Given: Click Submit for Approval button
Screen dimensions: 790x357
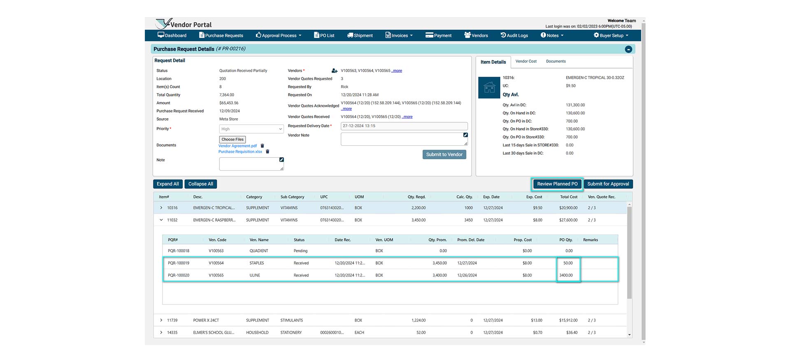Looking at the screenshot, I should [608, 184].
